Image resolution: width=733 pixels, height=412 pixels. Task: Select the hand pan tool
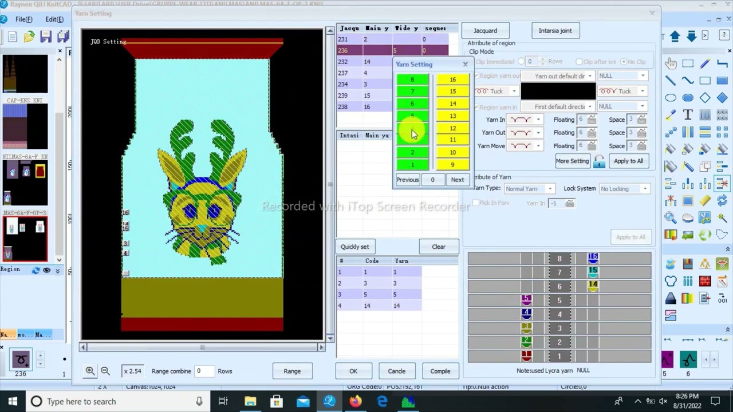point(671,64)
